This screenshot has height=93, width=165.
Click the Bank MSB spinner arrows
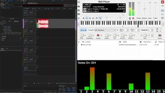[x=128, y=30]
